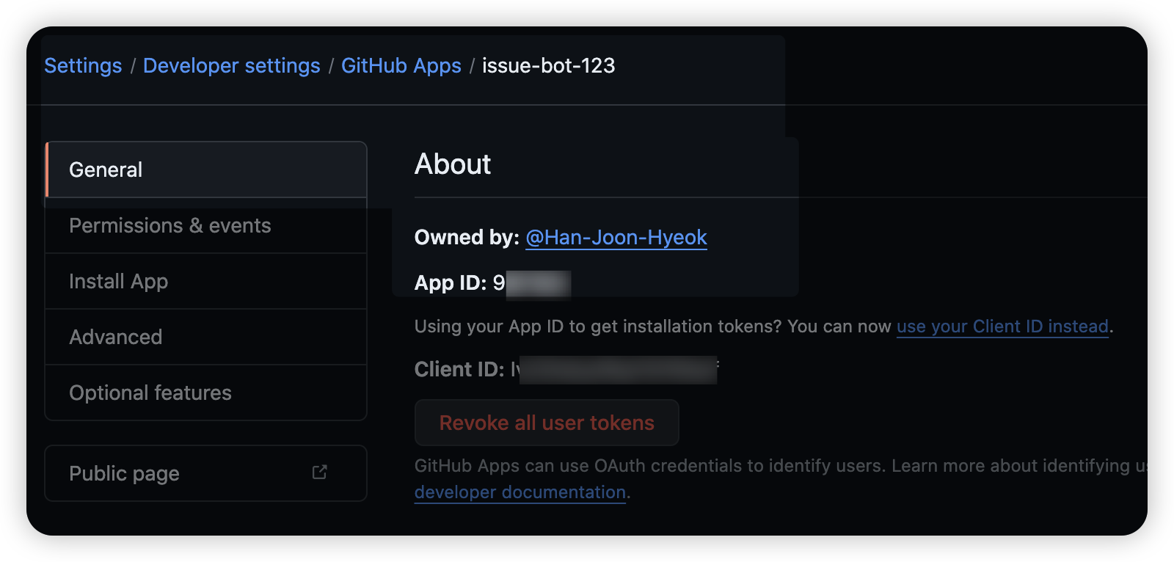Open the Public page link
The image size is (1174, 562).
pyautogui.click(x=125, y=474)
